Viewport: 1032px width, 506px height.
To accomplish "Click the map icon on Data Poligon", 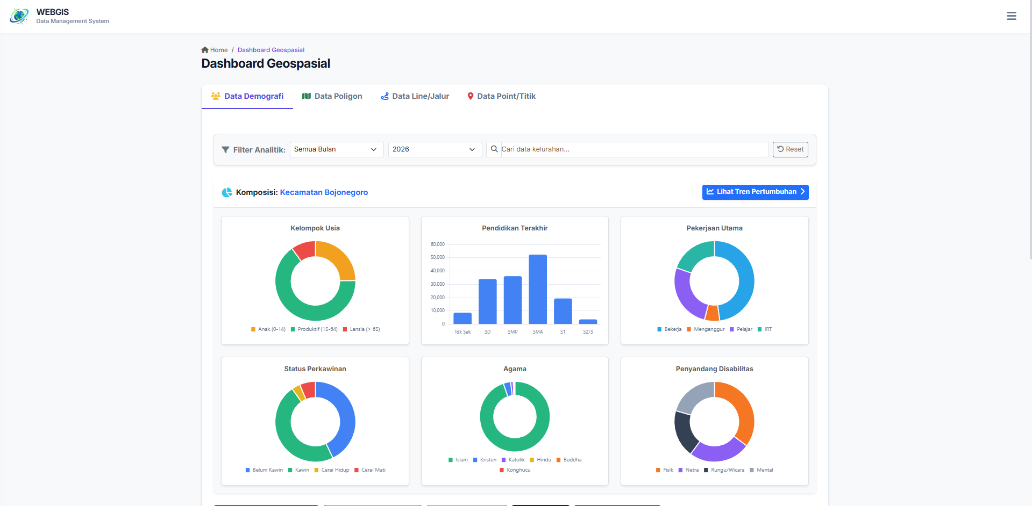I will click(x=307, y=96).
